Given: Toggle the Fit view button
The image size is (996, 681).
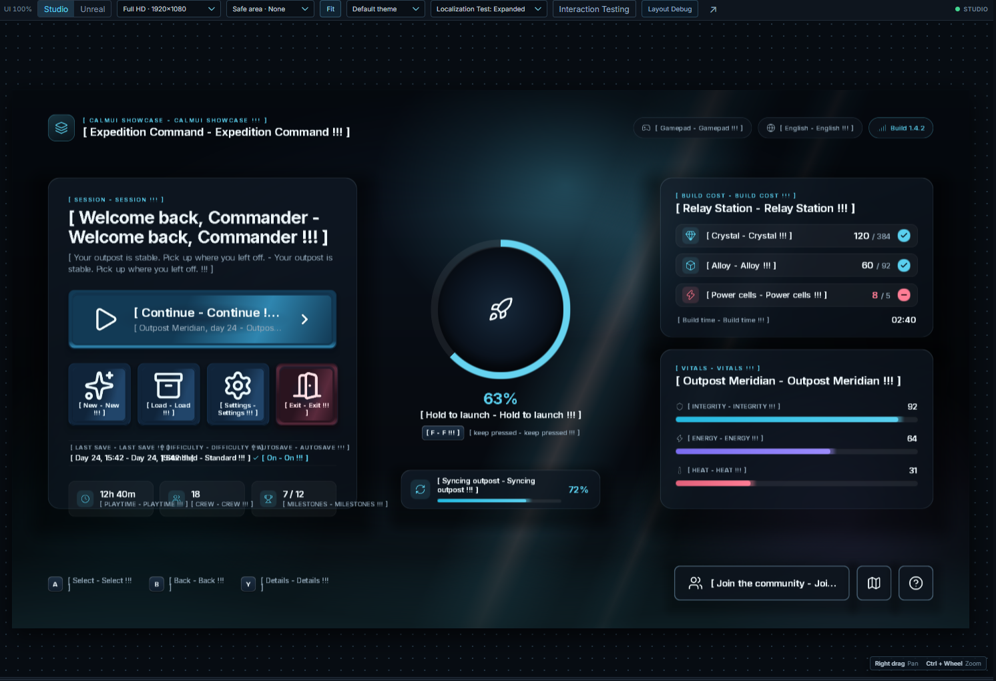Looking at the screenshot, I should (x=330, y=9).
